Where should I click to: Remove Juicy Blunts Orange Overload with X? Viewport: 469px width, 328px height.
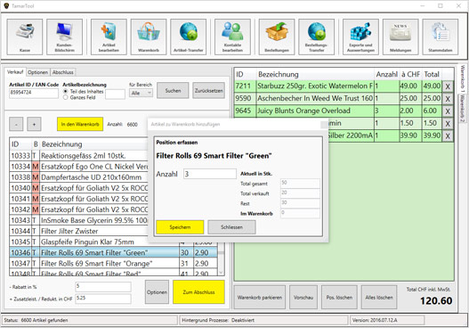pyautogui.click(x=448, y=111)
